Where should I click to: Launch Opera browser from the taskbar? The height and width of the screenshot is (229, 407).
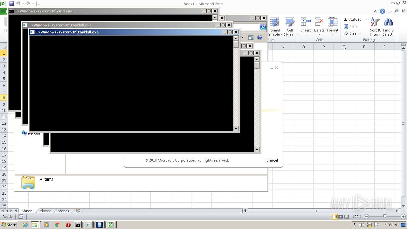point(68,225)
